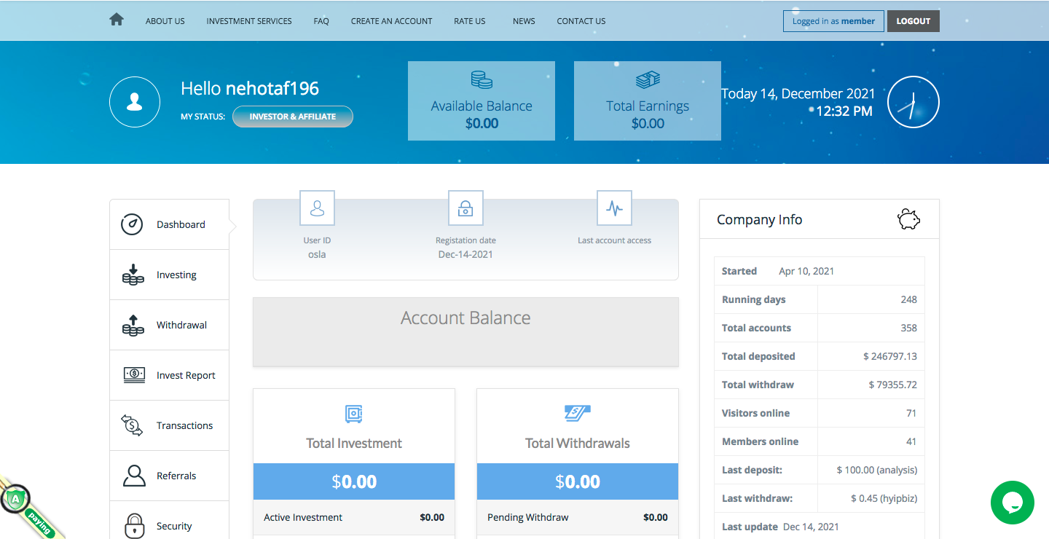The width and height of the screenshot is (1049, 539).
Task: Click the analog clock icon
Action: click(x=914, y=102)
